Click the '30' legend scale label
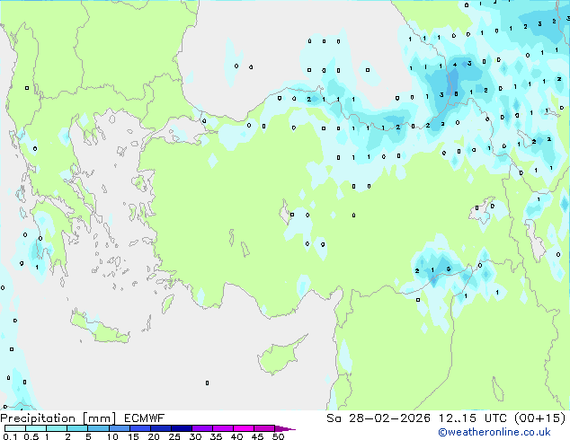The width and height of the screenshot is (570, 440). [x=195, y=436]
